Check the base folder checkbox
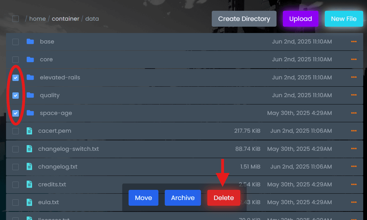Viewport: 367px width, 220px height. pos(16,42)
